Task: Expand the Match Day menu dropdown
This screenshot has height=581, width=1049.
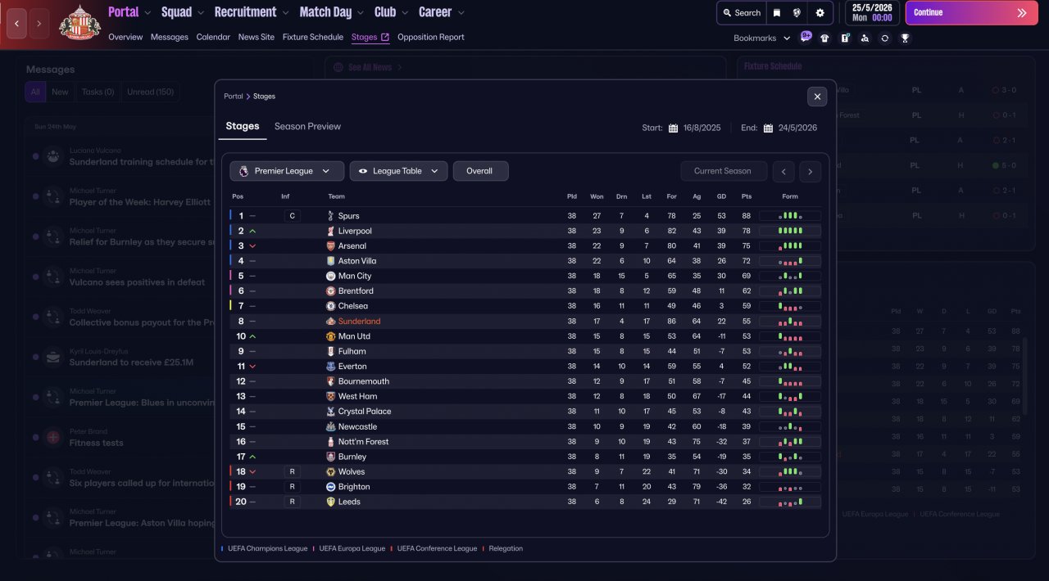Action: point(361,13)
